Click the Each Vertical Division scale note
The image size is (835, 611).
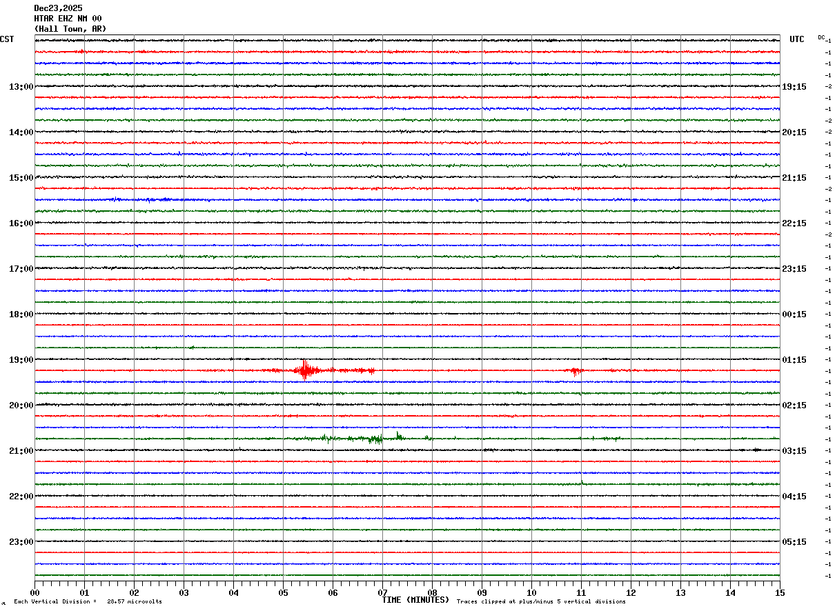tap(88, 602)
